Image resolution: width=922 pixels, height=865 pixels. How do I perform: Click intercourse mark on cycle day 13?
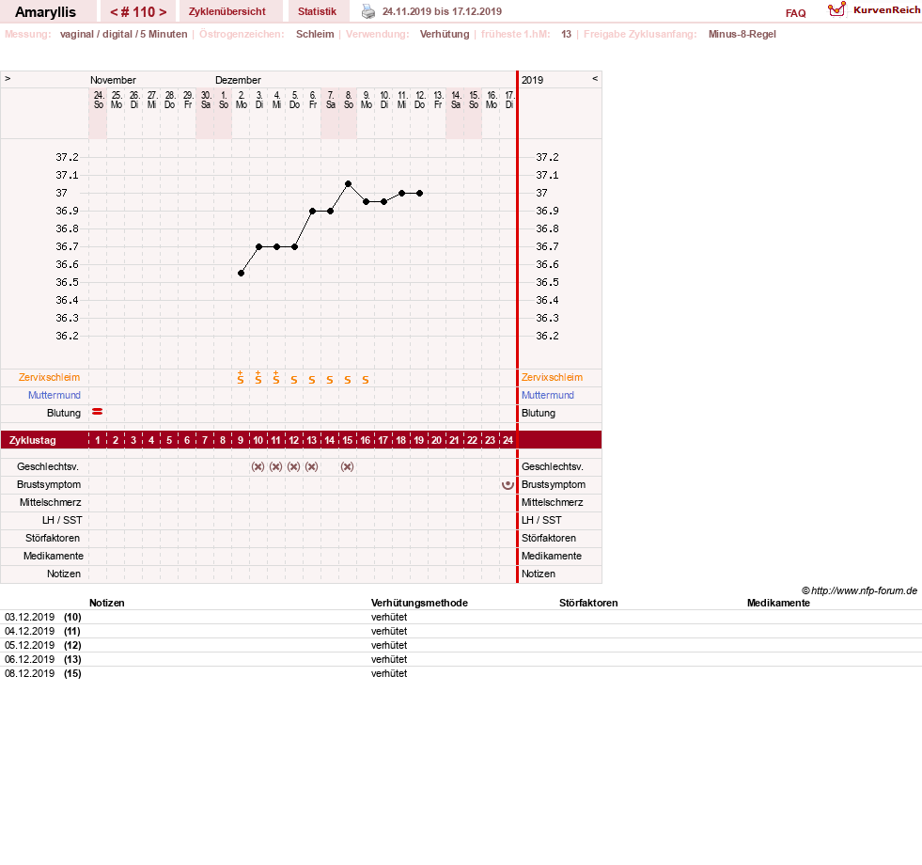point(312,466)
